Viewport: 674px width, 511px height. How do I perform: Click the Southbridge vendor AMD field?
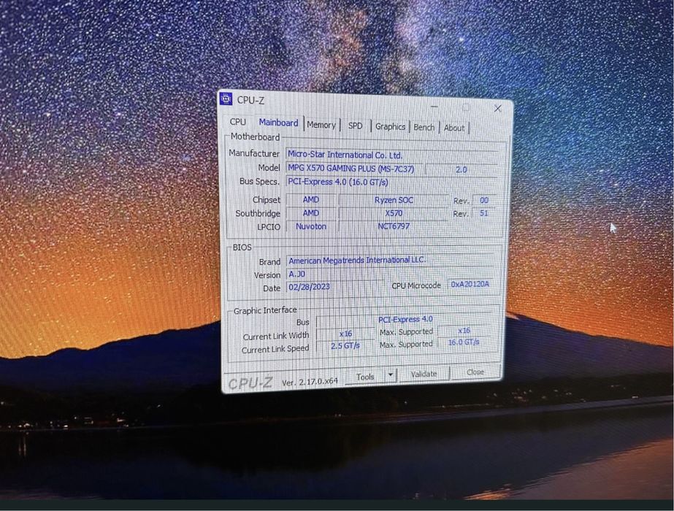point(311,212)
